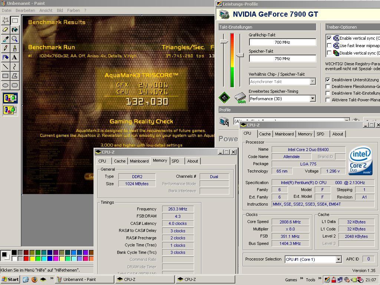Open the Bearbeiten menu in Paint
380x285 pixels.
(x=25, y=10)
